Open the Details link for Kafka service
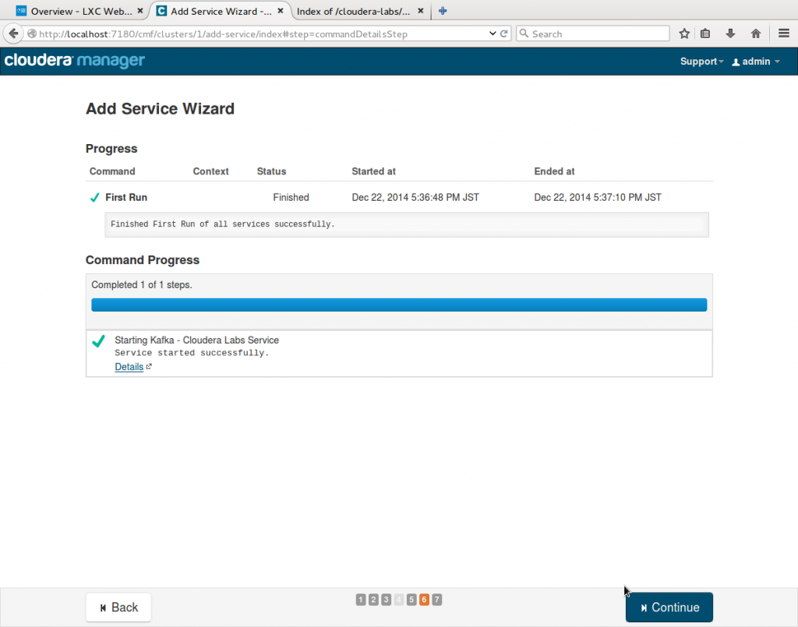The image size is (798, 627). tap(129, 367)
